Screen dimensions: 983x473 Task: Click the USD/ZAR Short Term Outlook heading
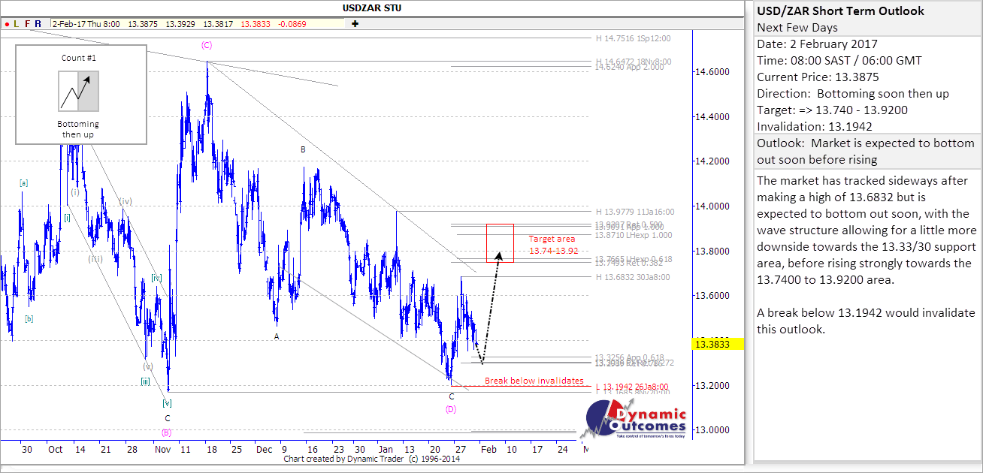[840, 11]
